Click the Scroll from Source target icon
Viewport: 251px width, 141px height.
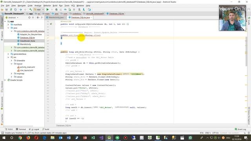tap(29, 18)
